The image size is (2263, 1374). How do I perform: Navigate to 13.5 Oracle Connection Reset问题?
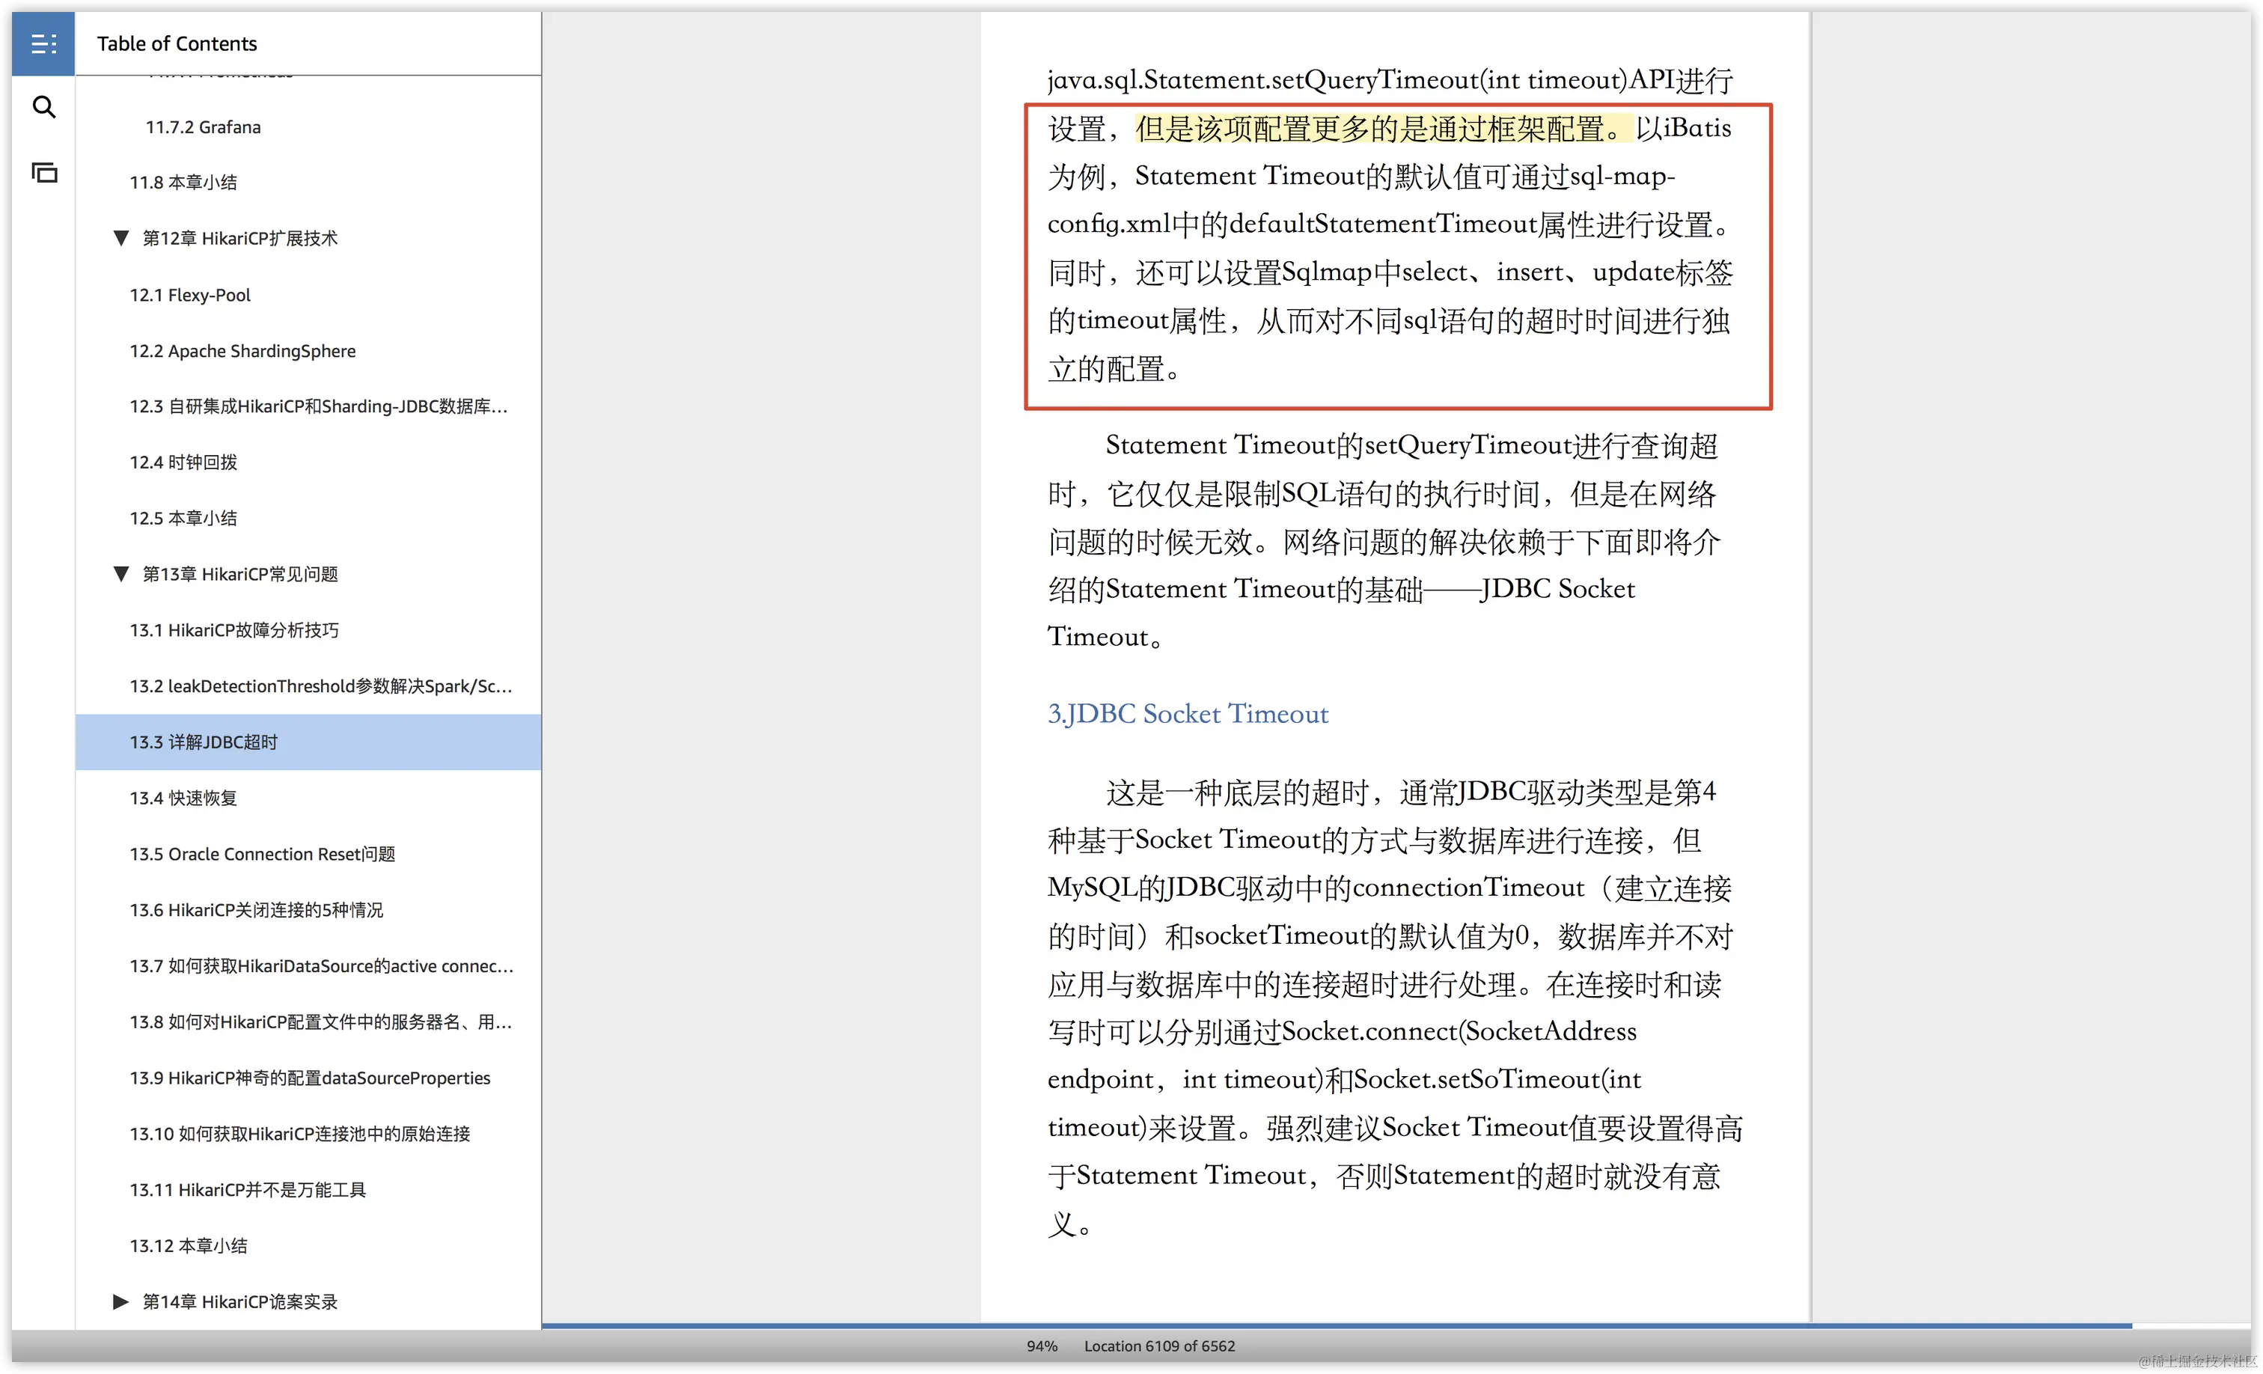262,854
